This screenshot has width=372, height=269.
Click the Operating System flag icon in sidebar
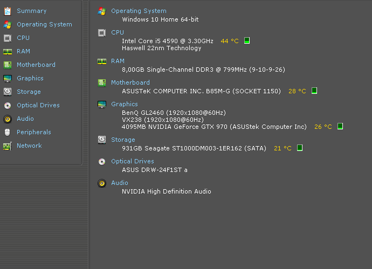(8, 24)
